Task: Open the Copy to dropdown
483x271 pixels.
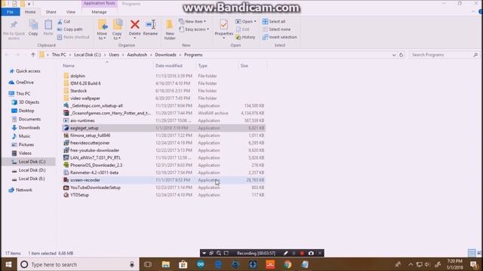Action: tap(117, 29)
